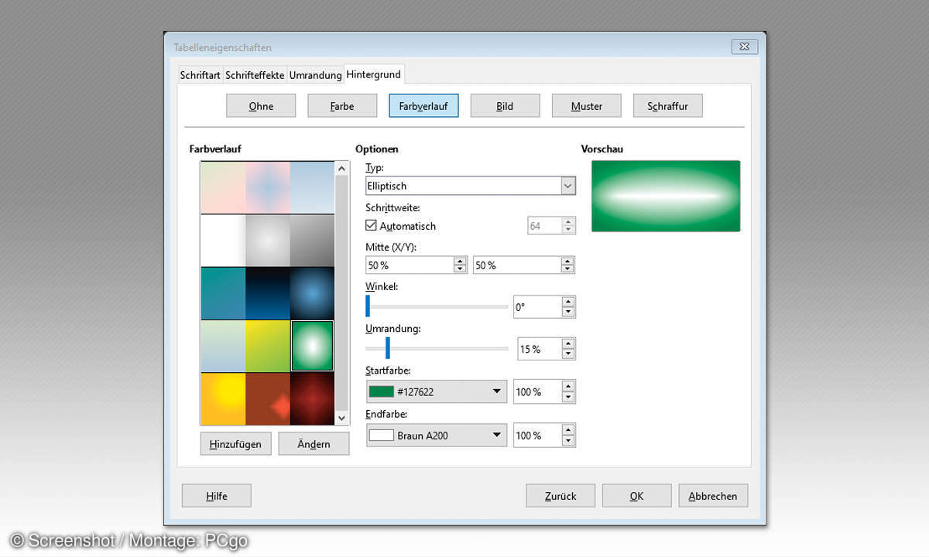
Task: Switch to the Umrandung tab
Action: [315, 75]
